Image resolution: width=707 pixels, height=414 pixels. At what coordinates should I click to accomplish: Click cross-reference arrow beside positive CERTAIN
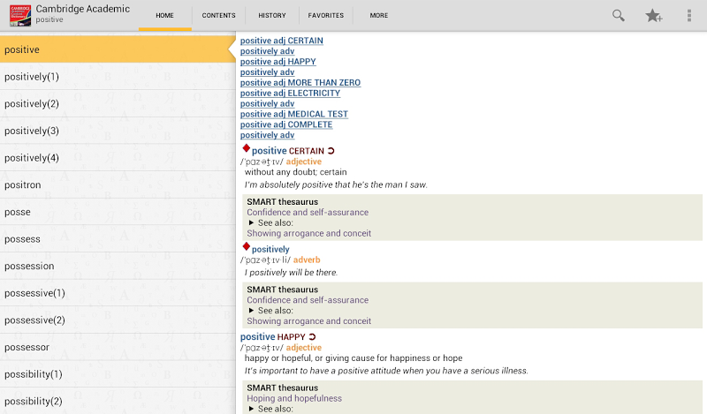click(331, 151)
